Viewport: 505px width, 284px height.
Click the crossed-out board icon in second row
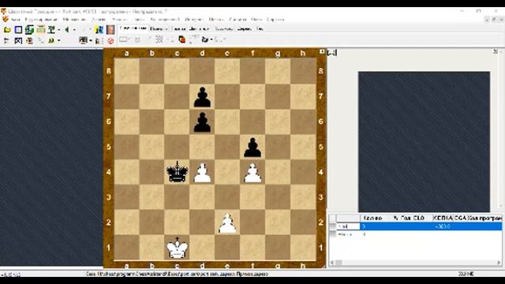point(18,40)
